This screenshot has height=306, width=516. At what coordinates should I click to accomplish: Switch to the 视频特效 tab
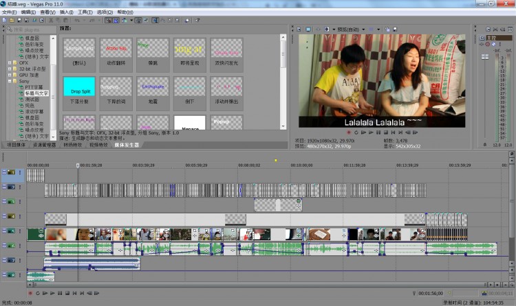click(98, 145)
